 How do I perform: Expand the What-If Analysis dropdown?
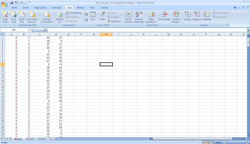176,17
